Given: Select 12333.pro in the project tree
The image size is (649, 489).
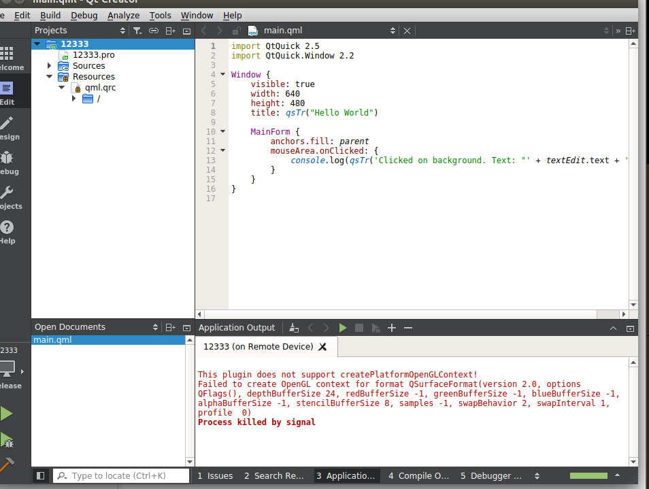Looking at the screenshot, I should (94, 54).
